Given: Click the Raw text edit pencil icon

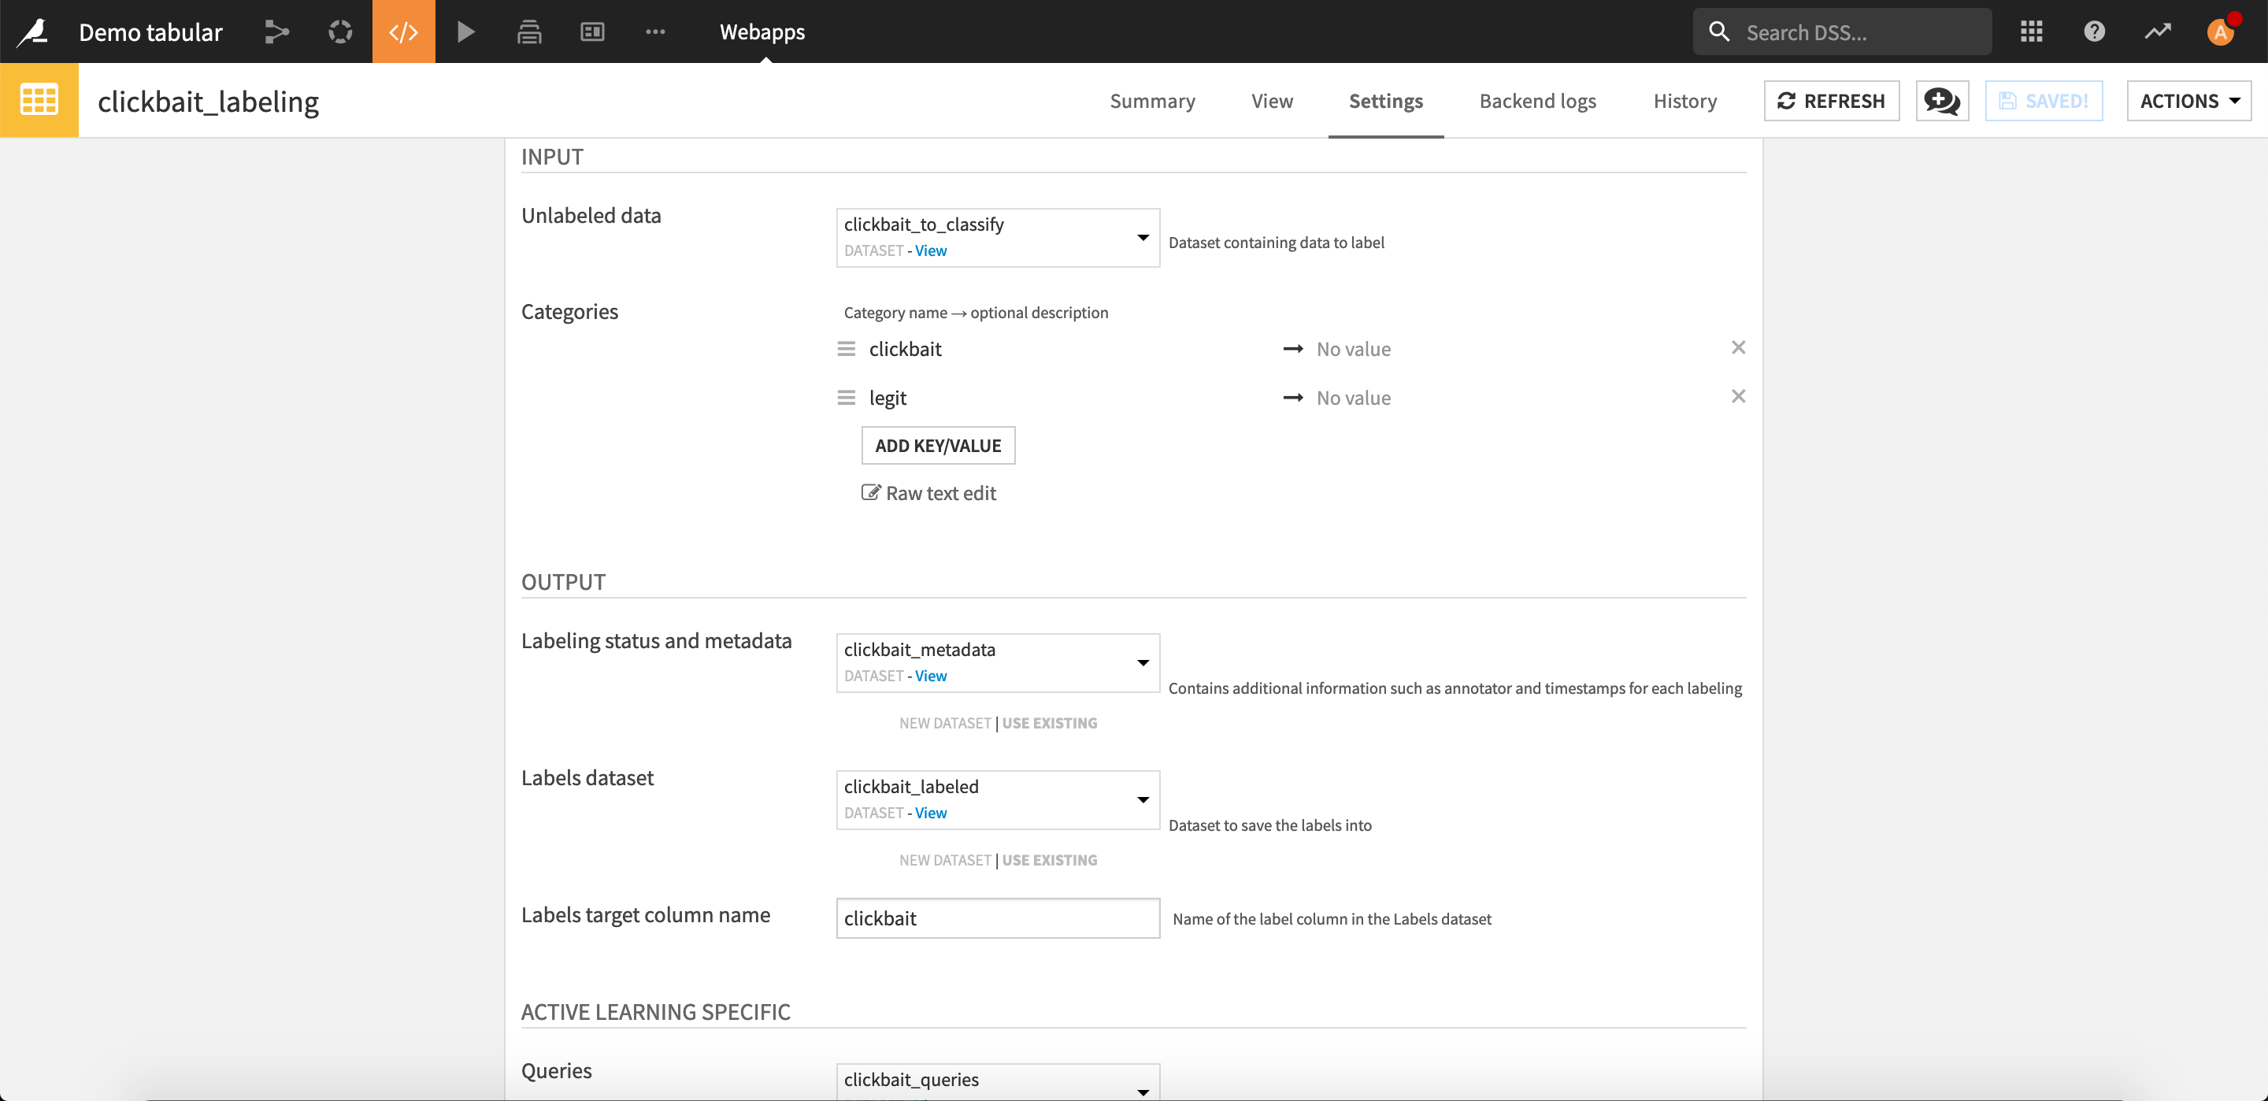Looking at the screenshot, I should (870, 492).
